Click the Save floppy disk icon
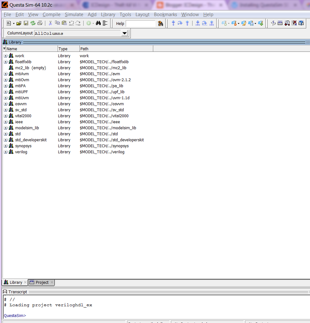This screenshot has width=310, height=323. tap(26, 23)
